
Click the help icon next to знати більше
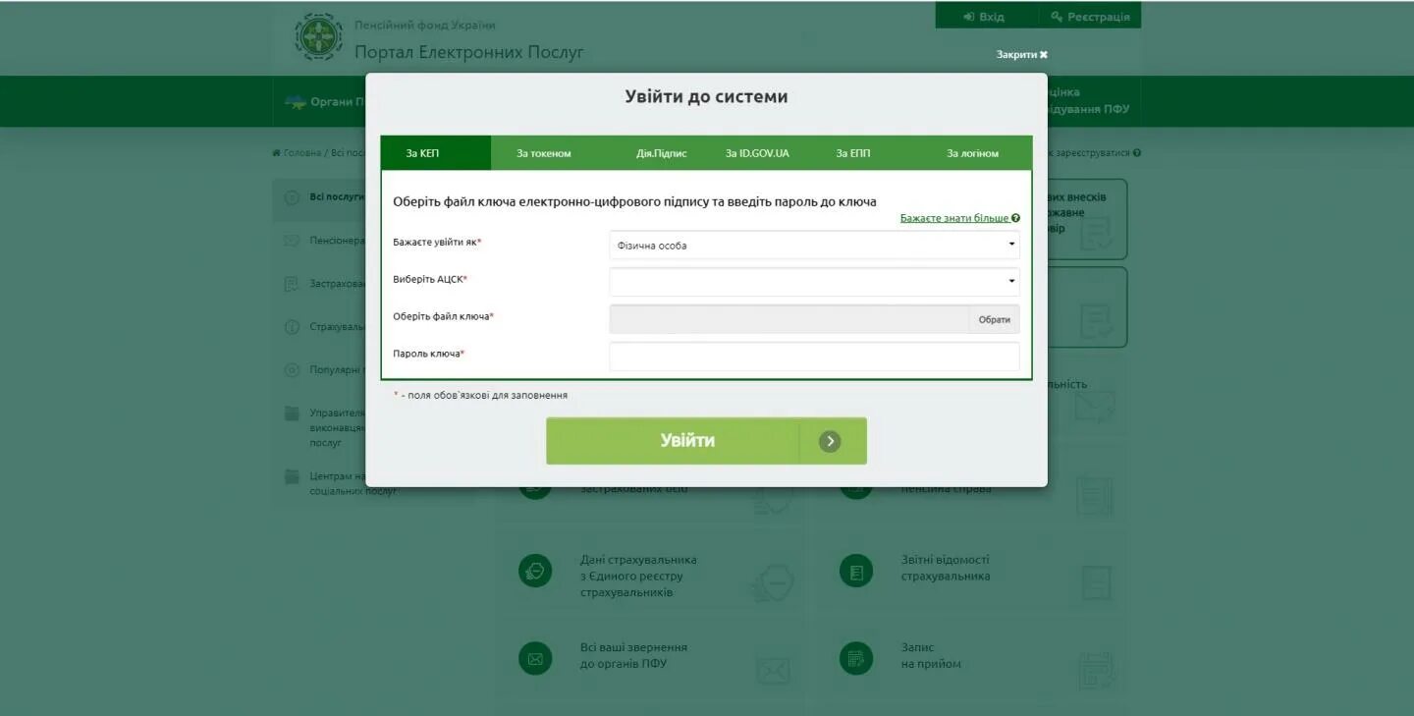pos(1015,218)
